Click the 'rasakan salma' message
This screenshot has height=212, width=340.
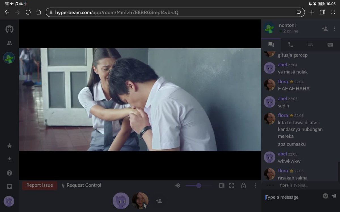[x=293, y=178]
